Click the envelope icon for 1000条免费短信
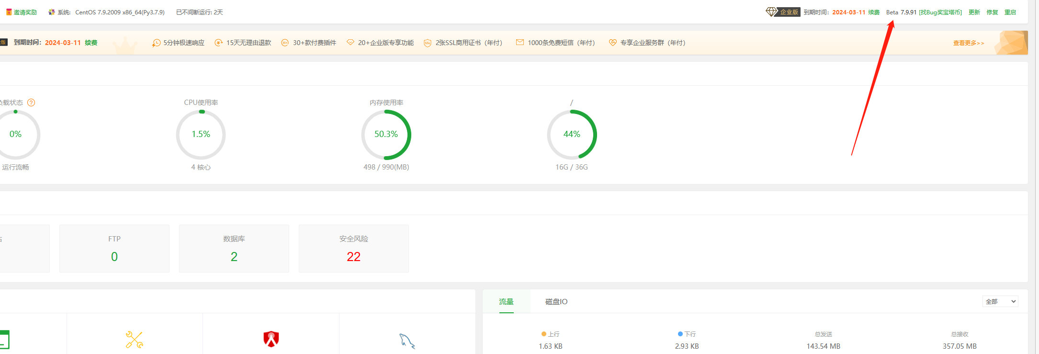The height and width of the screenshot is (354, 1039). pyautogui.click(x=519, y=42)
